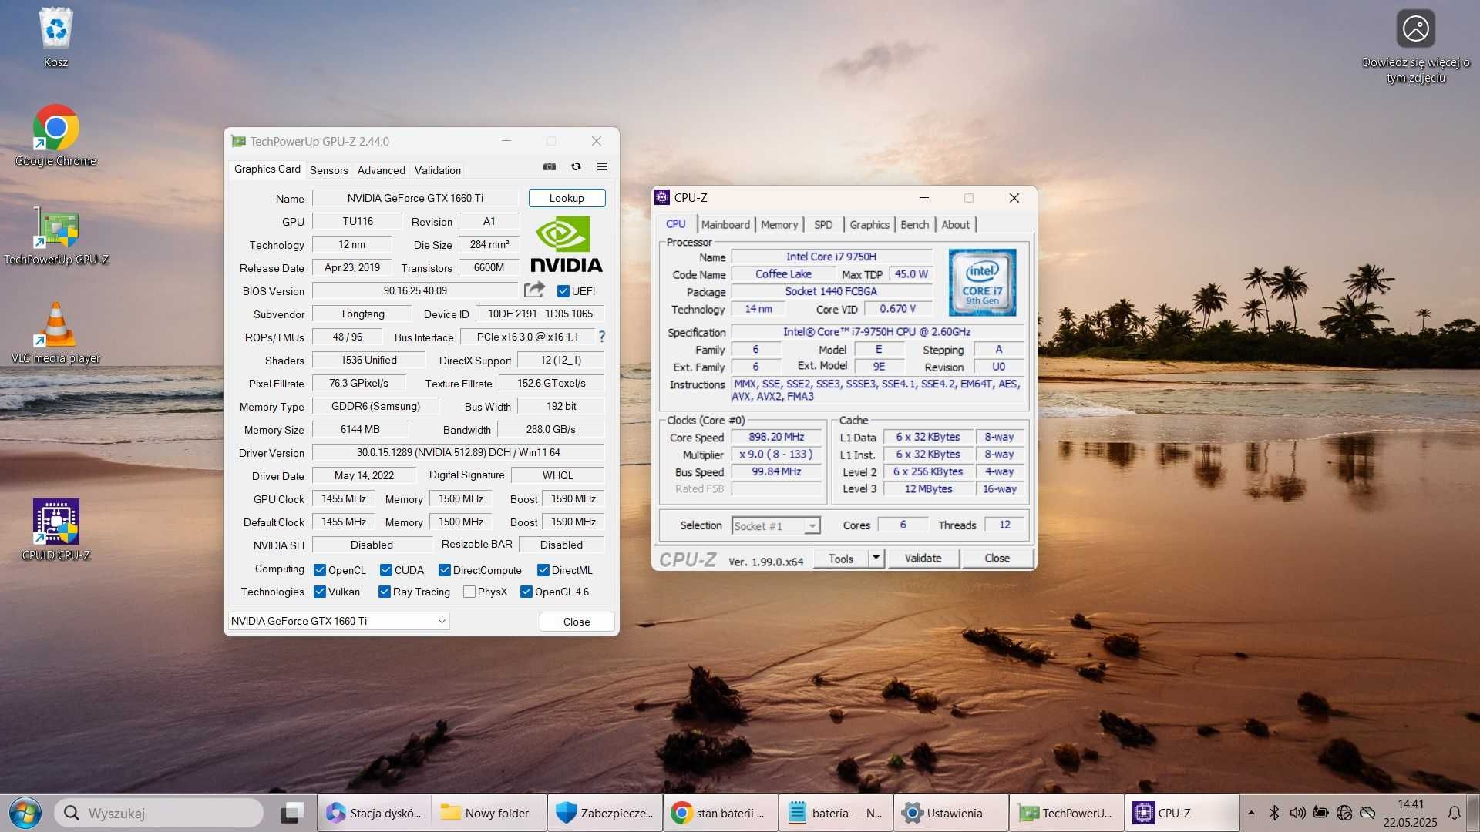
Task: Toggle the Vulkan checkbox
Action: click(320, 592)
